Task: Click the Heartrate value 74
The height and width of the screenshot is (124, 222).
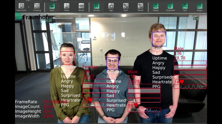Action: [x=177, y=82]
